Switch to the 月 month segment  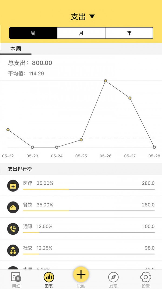(x=81, y=33)
